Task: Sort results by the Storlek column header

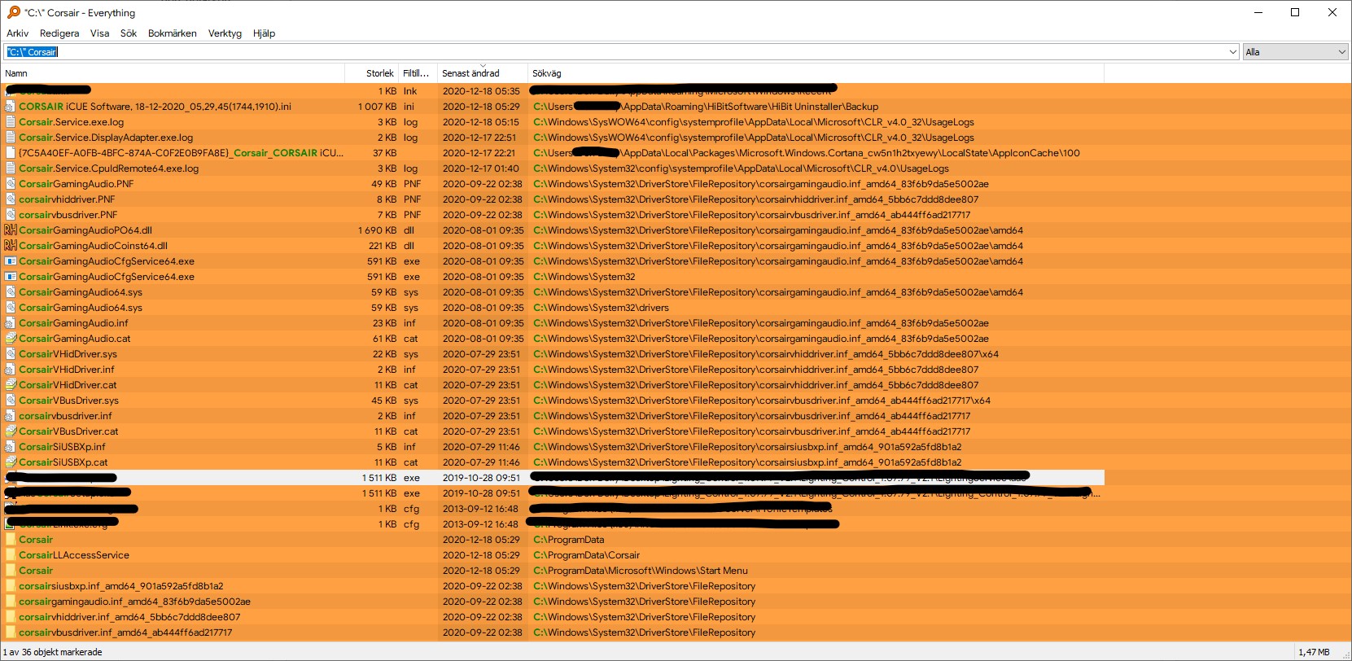Action: (x=371, y=73)
